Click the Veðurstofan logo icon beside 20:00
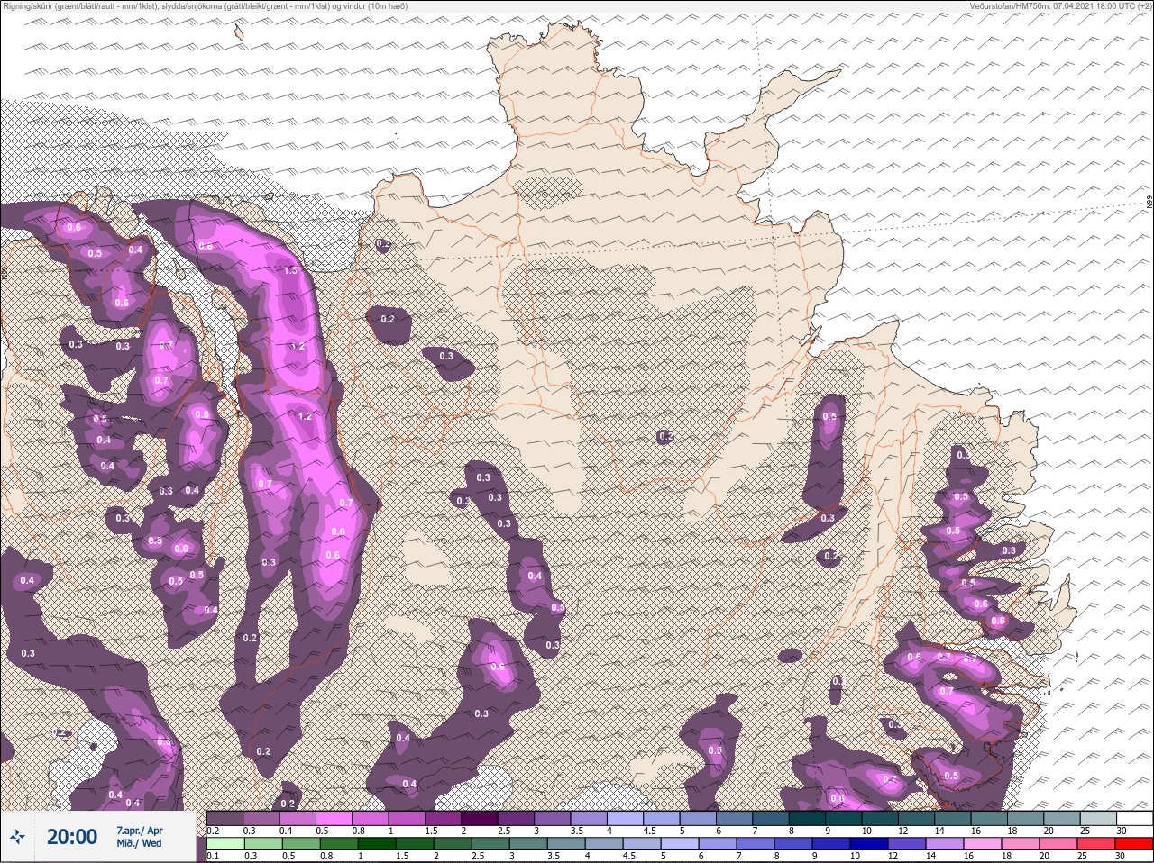Viewport: 1154px width, 863px height. pos(17,838)
